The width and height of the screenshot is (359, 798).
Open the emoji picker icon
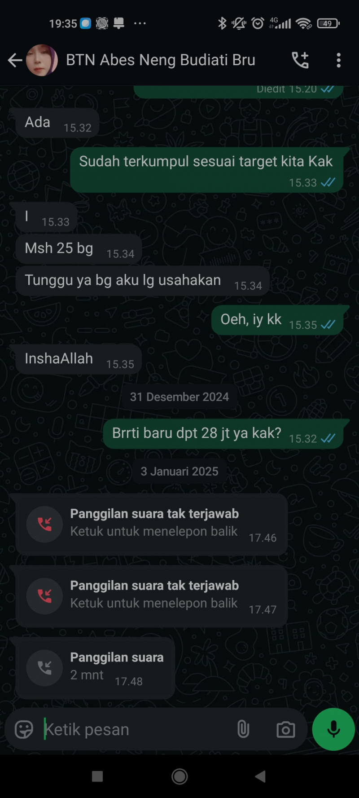point(24,729)
